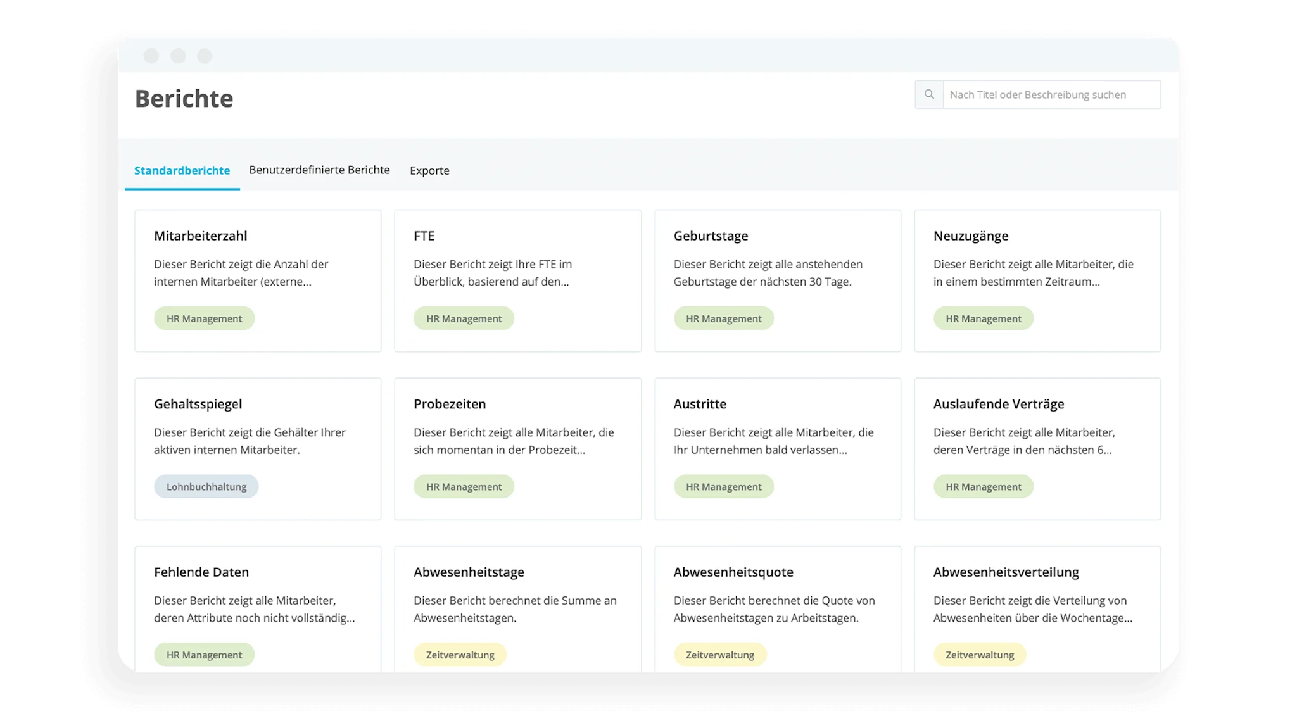
Task: Focus the title or description search field
Action: [1051, 94]
